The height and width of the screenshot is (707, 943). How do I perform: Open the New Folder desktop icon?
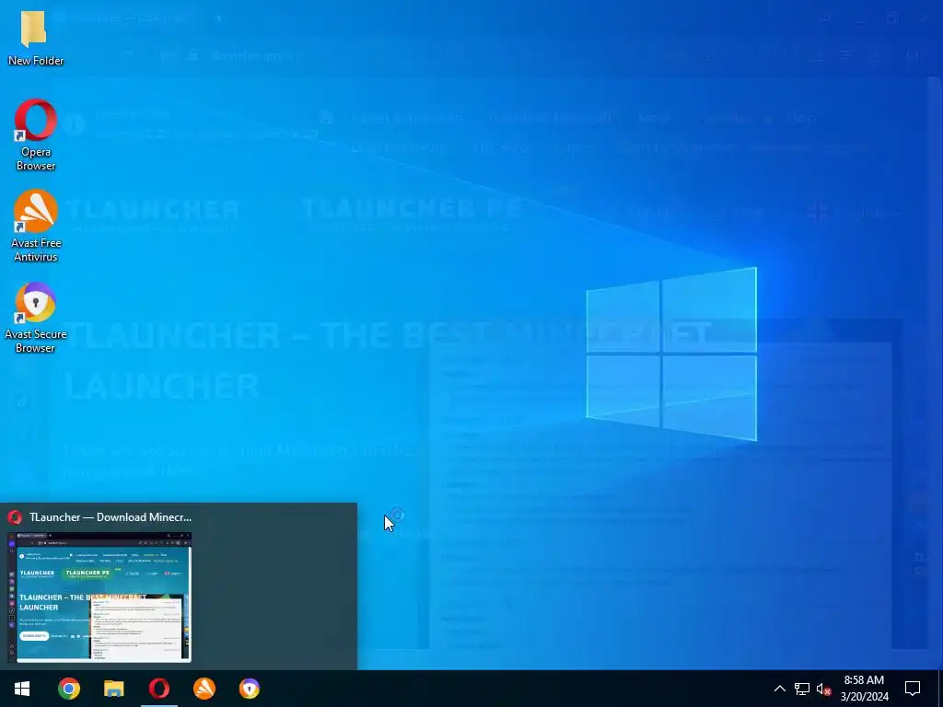tap(35, 37)
